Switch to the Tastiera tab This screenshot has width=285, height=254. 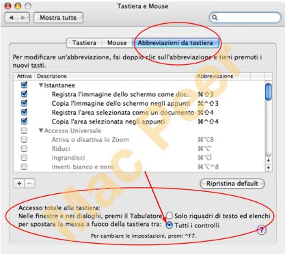pyautogui.click(x=84, y=43)
